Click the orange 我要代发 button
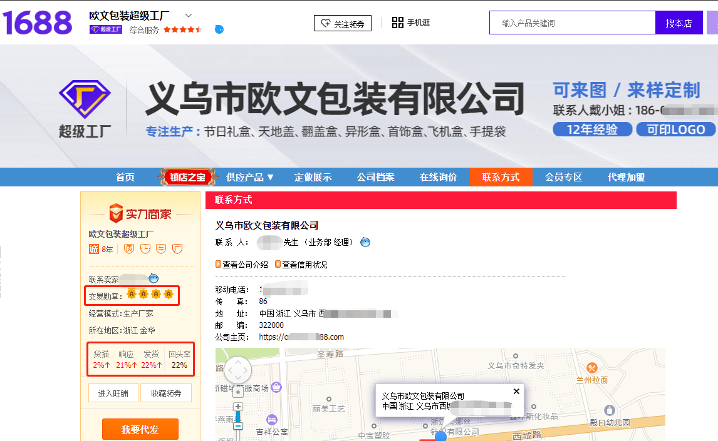Viewport: 718px width, 441px height. click(140, 430)
